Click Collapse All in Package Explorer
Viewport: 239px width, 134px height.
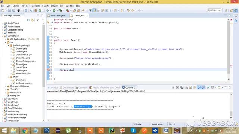pos(28,20)
